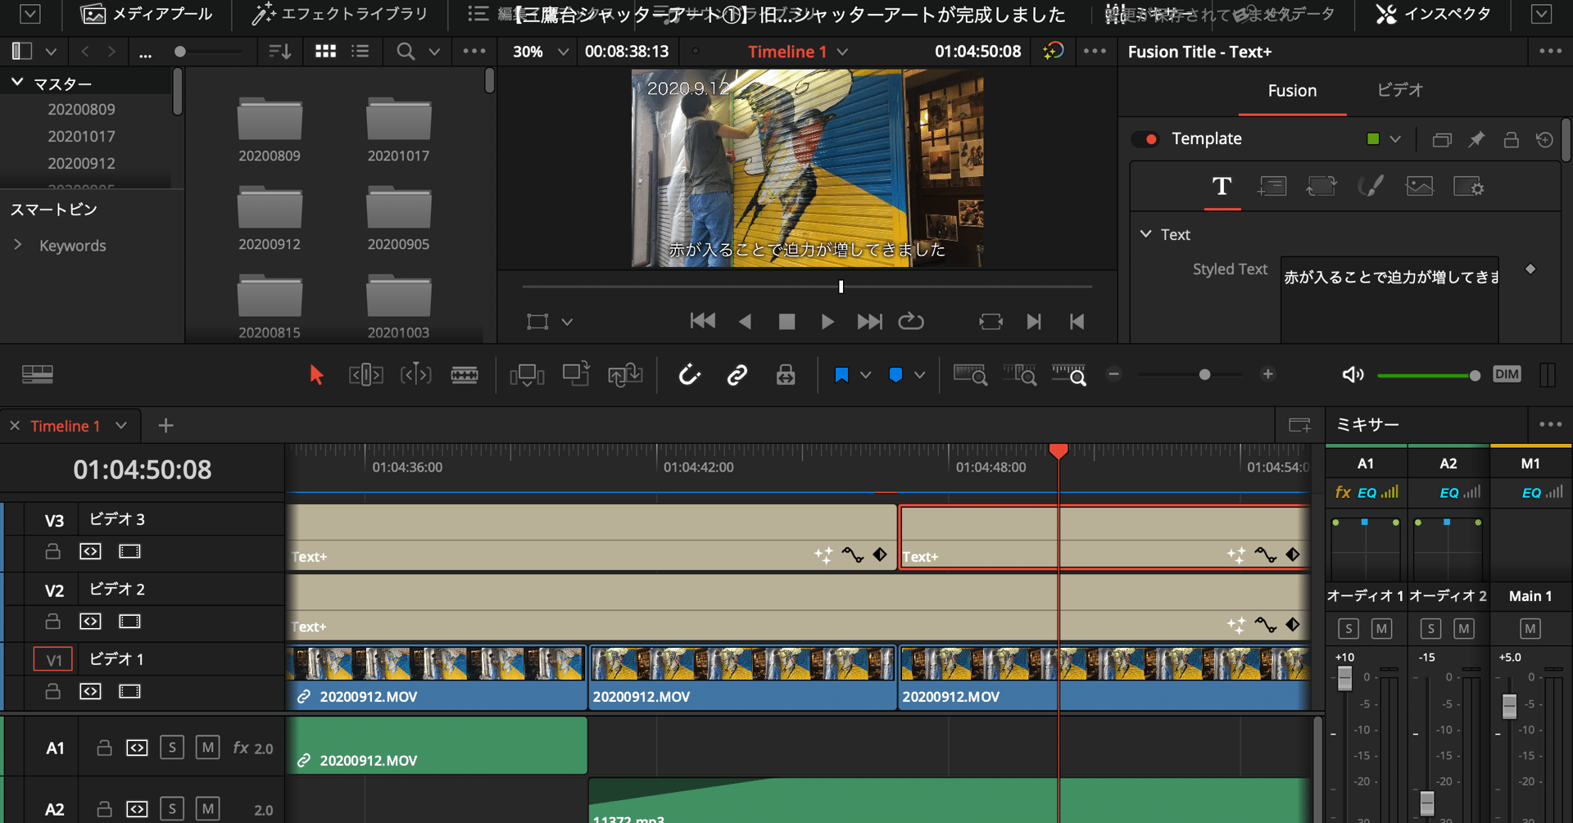1573x823 pixels.
Task: Open the Transform tab icon in Inspector
Action: coord(1321,187)
